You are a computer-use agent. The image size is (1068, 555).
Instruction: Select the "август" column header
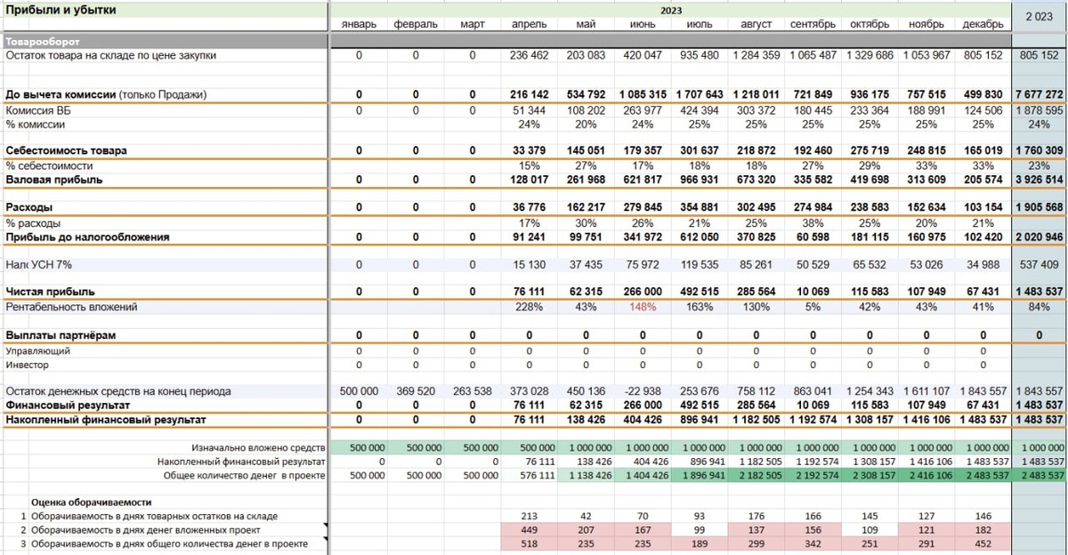(x=756, y=24)
